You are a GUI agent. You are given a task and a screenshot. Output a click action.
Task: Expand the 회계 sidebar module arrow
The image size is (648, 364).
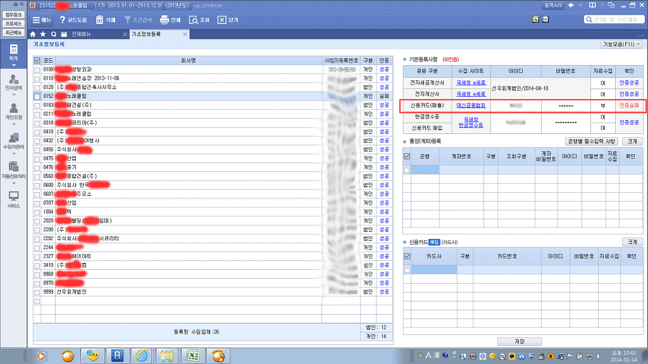click(x=13, y=65)
